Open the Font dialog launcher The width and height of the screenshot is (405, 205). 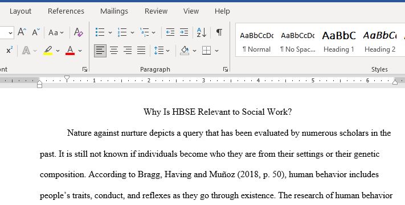coord(85,69)
